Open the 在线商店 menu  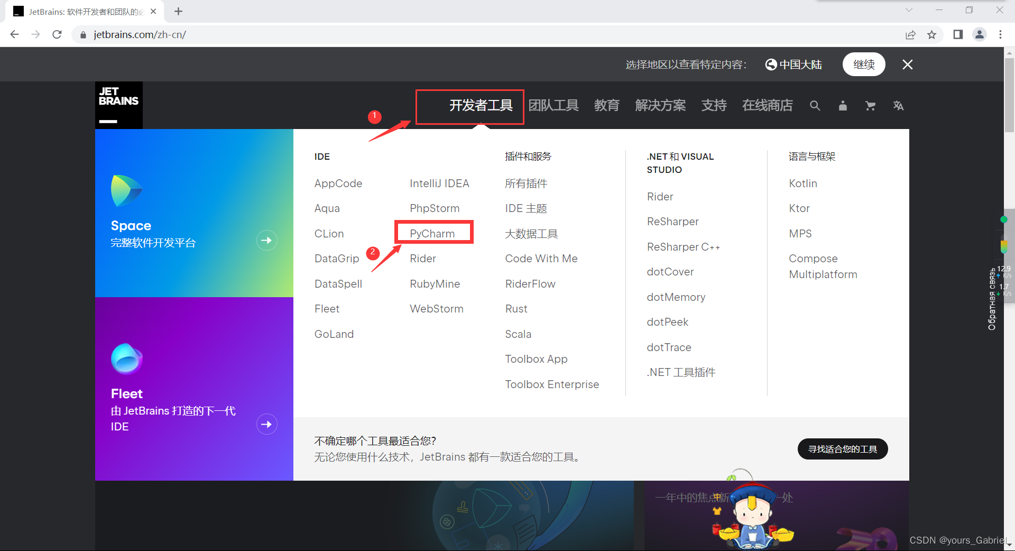(767, 106)
